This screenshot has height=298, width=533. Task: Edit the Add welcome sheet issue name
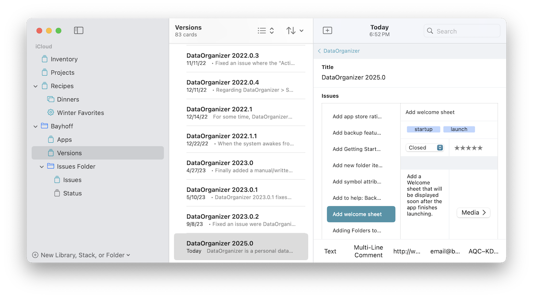[430, 112]
